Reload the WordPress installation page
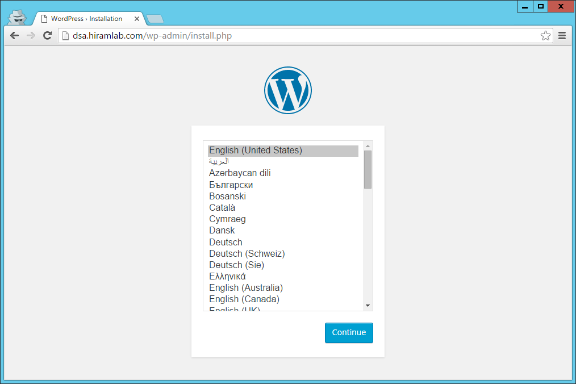This screenshot has width=576, height=384. pyautogui.click(x=47, y=36)
